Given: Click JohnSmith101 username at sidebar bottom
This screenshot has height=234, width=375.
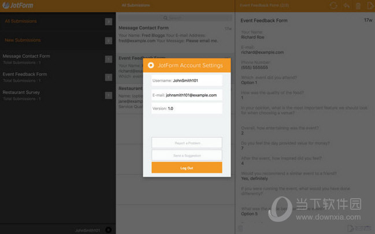Looking at the screenshot, I should 87,231.
